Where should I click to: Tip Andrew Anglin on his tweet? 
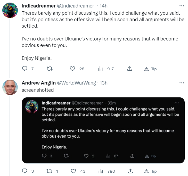[x=150, y=171]
